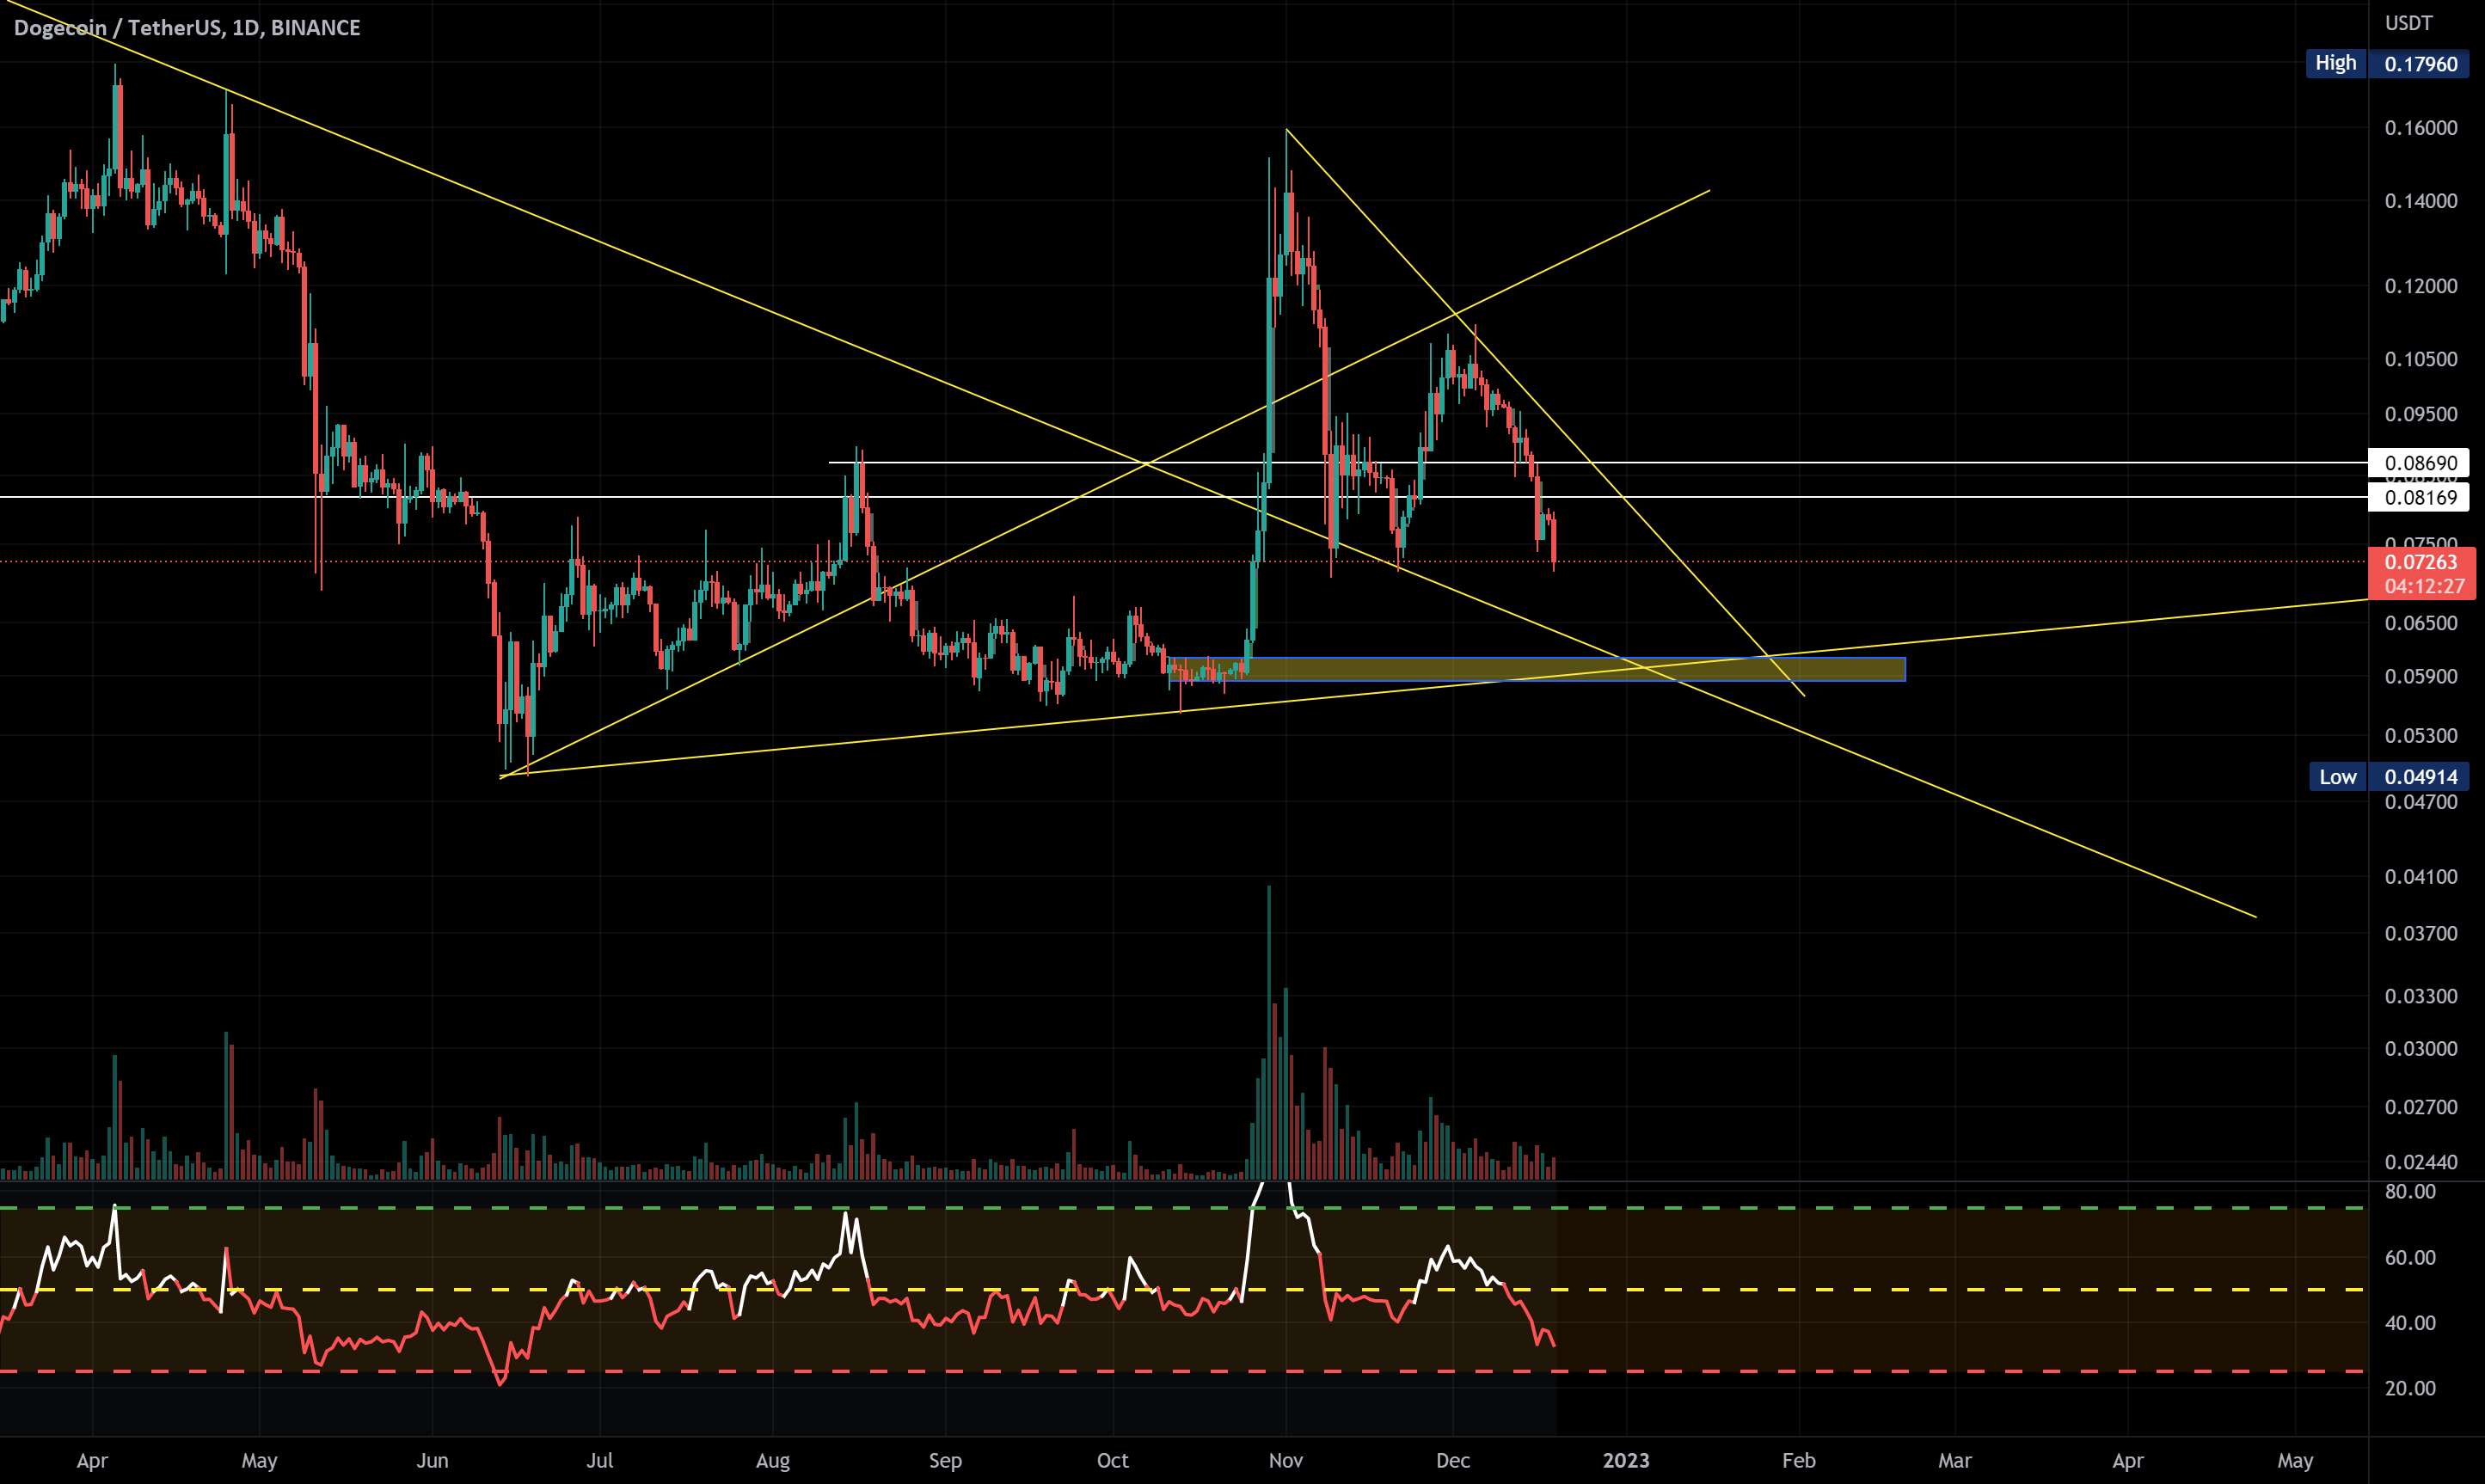Click the RSI scale value 40.00
The image size is (2485, 1484).
click(x=2411, y=1323)
